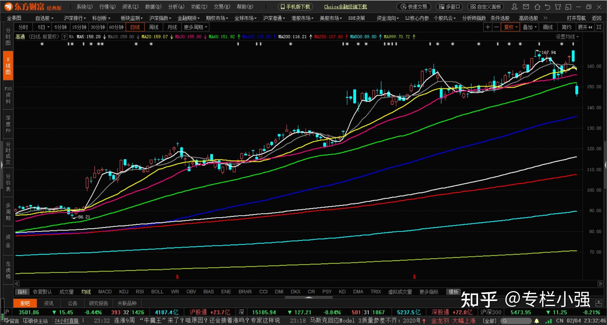This screenshot has height=325, width=607.
Task: Select the 15分钟 period
Action: (x=79, y=27)
